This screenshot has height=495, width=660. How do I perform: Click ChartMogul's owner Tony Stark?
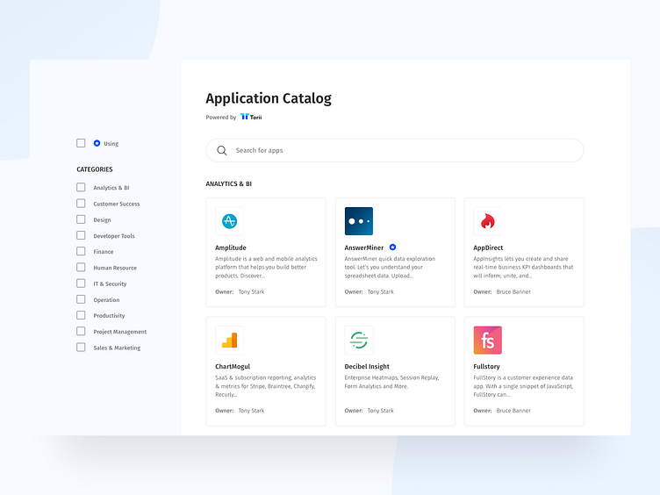tap(251, 411)
